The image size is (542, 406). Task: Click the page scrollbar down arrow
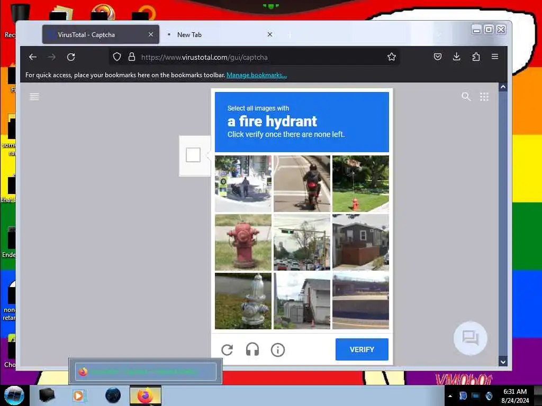tap(503, 362)
